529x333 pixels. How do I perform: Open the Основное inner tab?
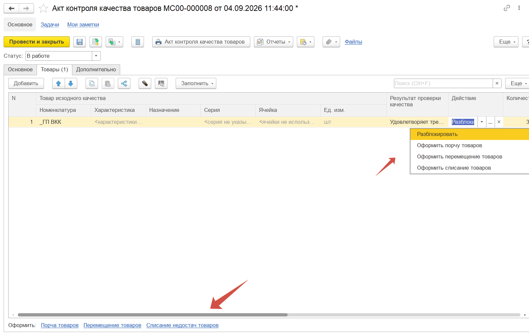(20, 70)
